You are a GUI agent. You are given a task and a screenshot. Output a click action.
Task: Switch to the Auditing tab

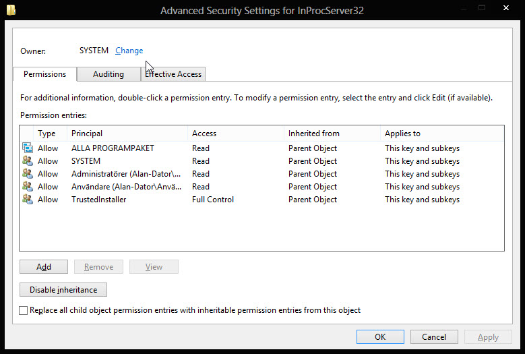click(x=109, y=74)
